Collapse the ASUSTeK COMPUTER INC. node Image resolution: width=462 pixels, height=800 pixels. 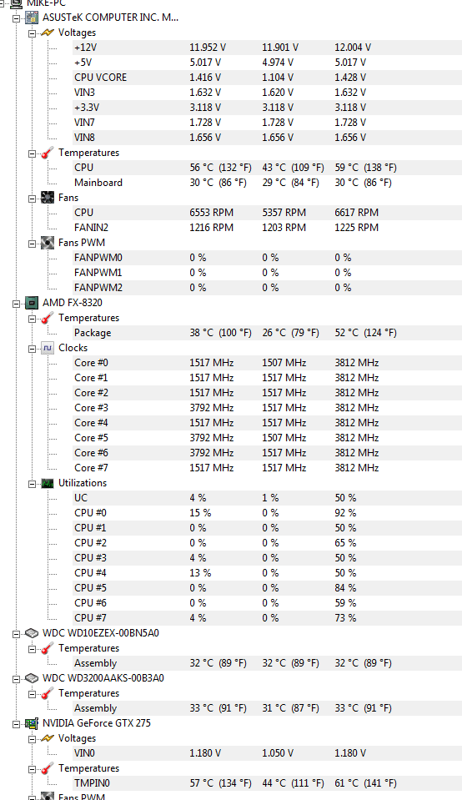[17, 18]
